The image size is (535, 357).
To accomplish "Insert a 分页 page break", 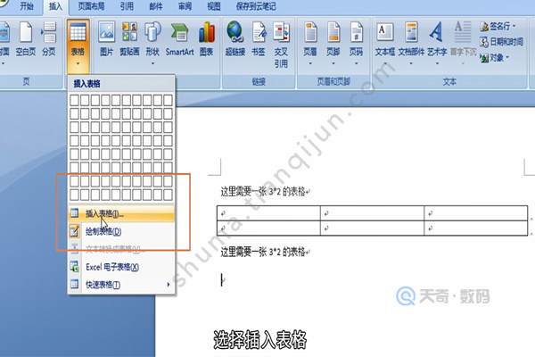I will pyautogui.click(x=49, y=39).
